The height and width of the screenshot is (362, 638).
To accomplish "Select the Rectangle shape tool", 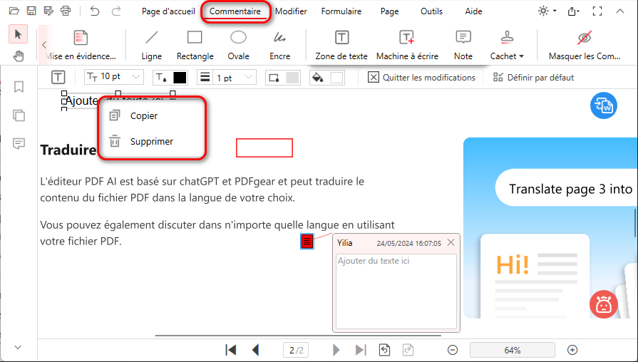I will (x=195, y=45).
